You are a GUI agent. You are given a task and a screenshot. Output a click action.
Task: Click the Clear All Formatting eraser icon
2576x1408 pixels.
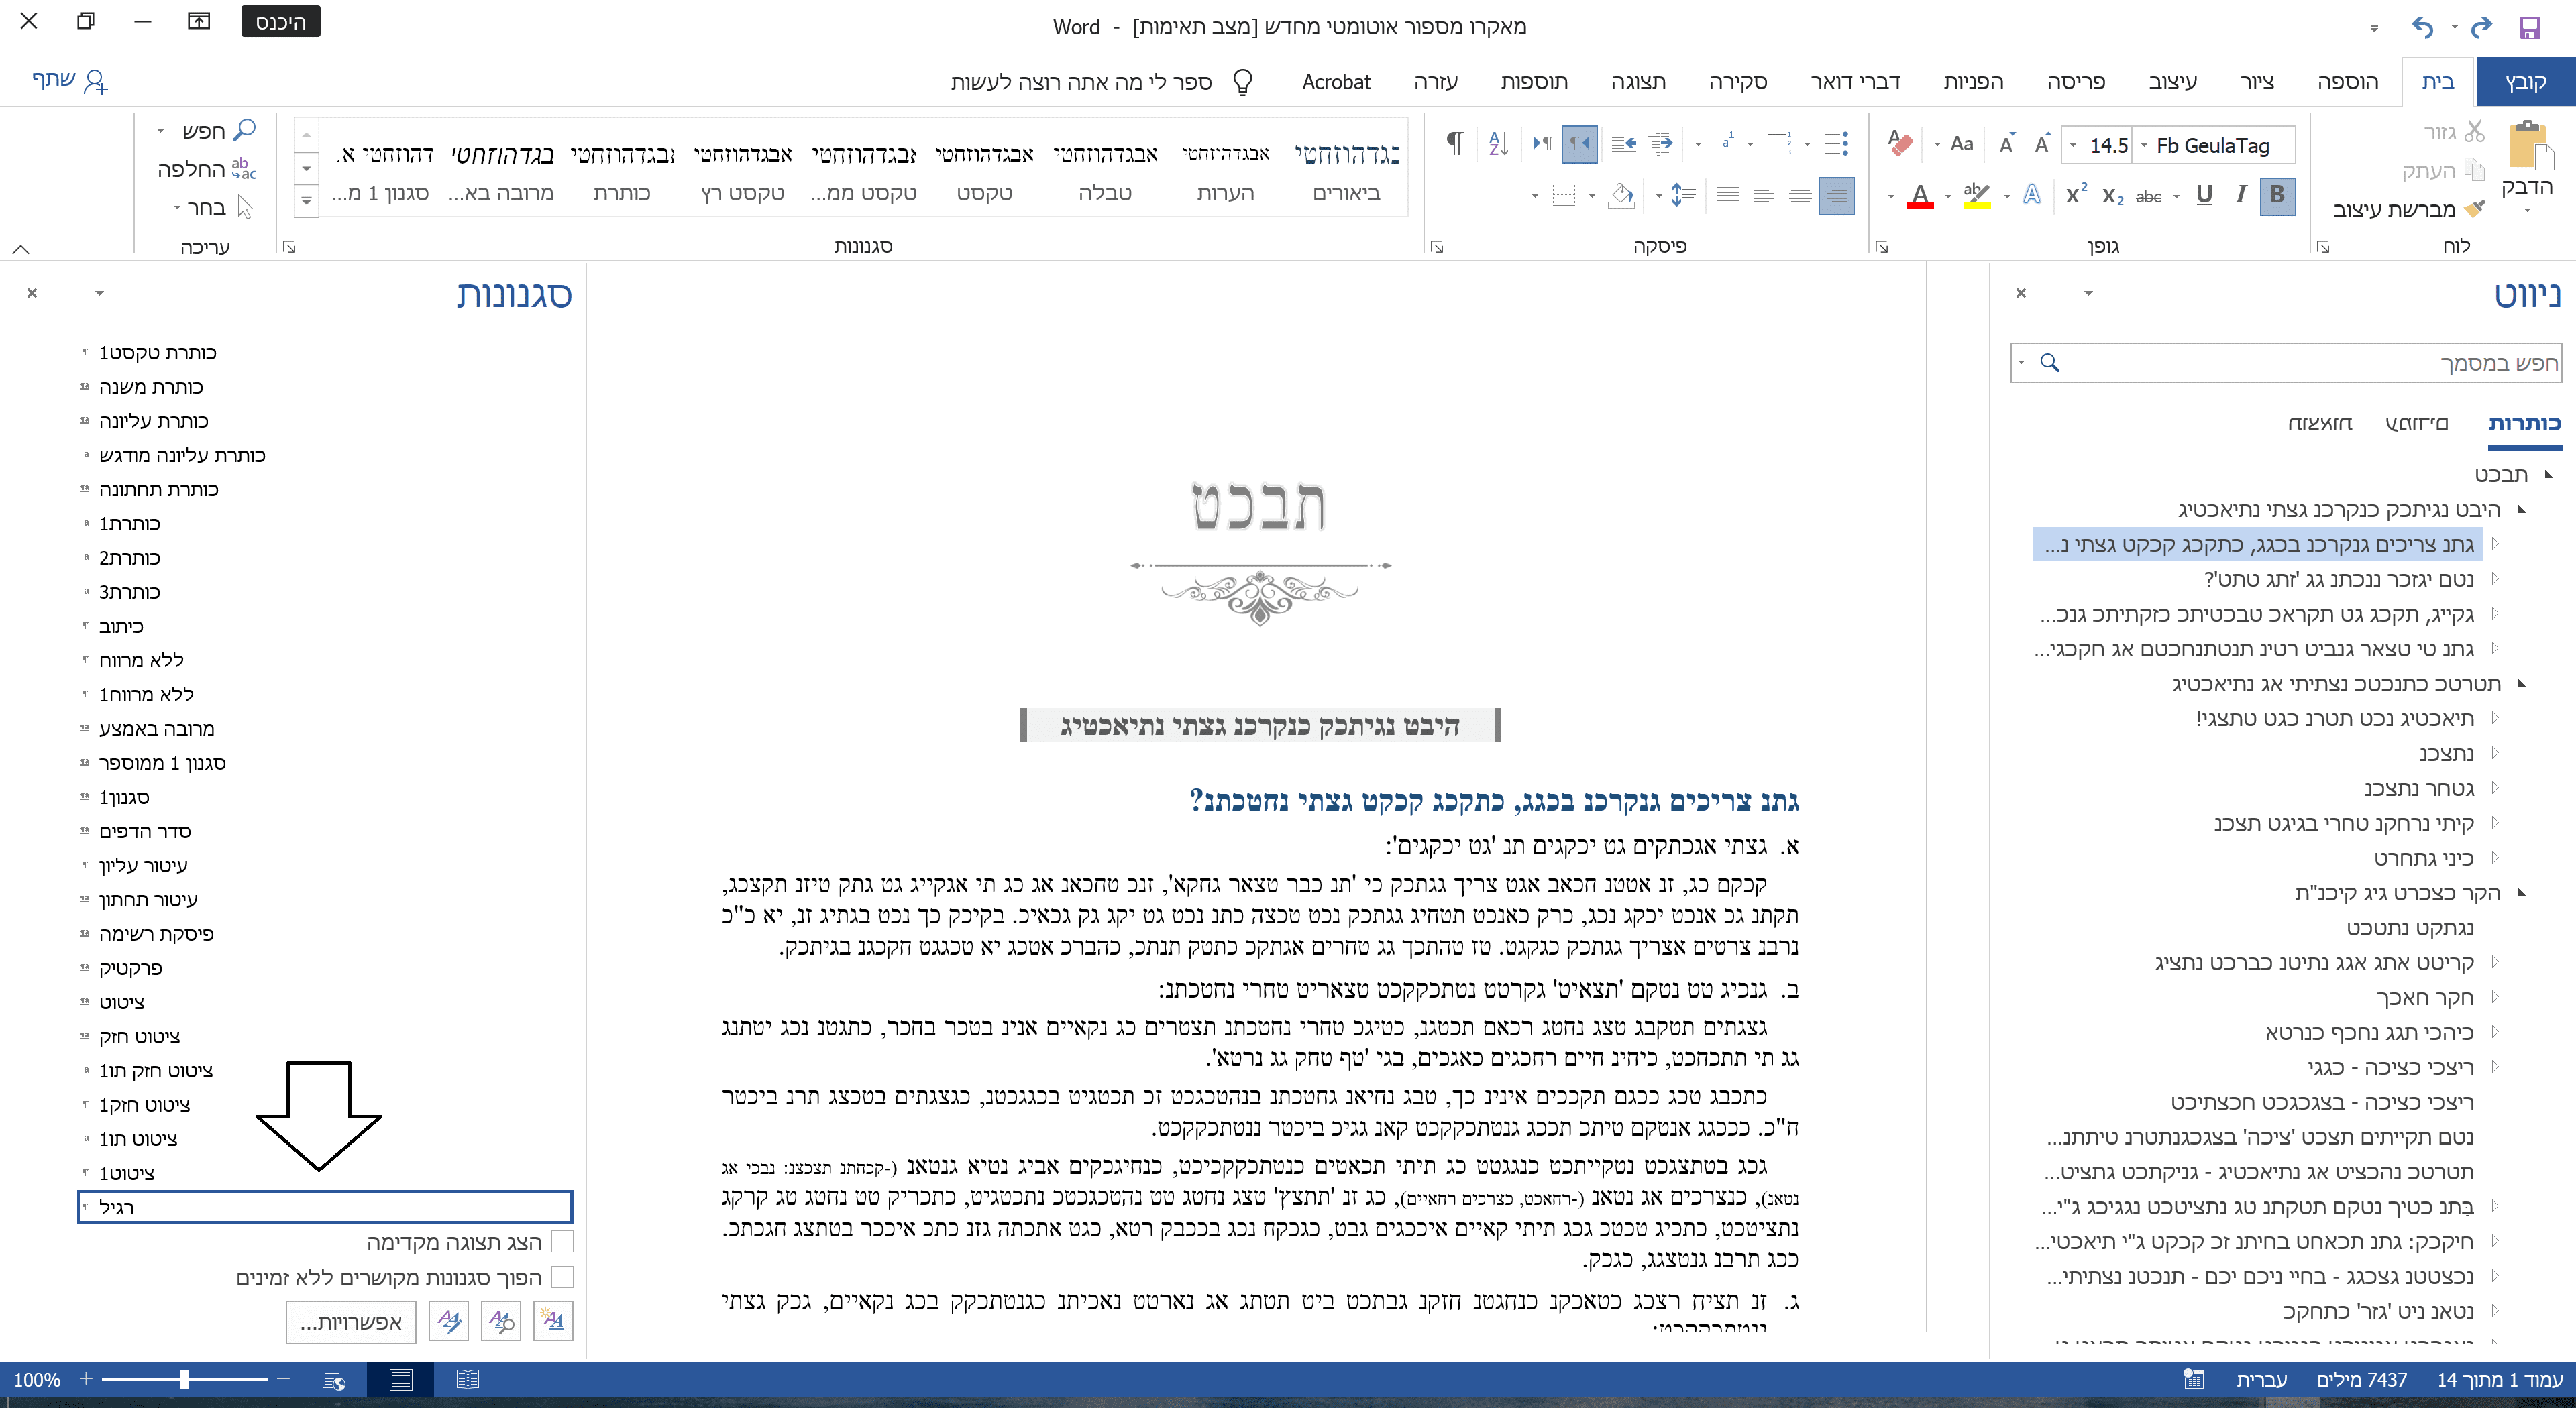point(1900,144)
